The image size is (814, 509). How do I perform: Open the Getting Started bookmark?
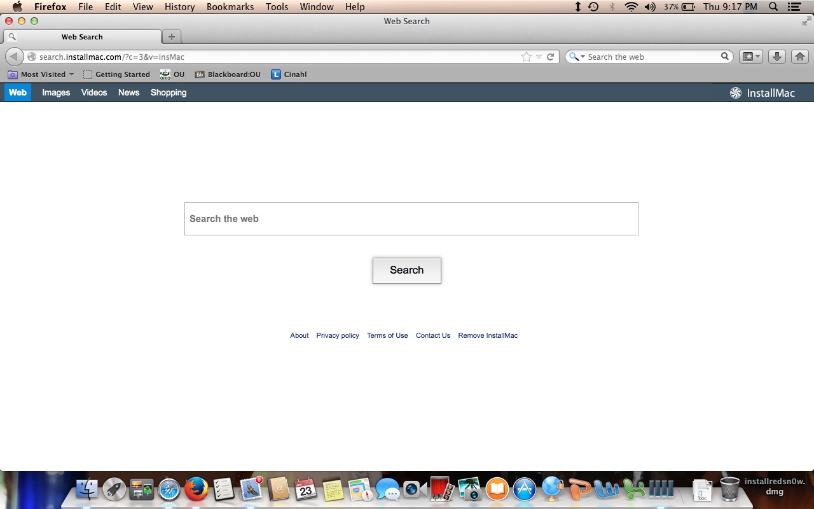pos(116,74)
